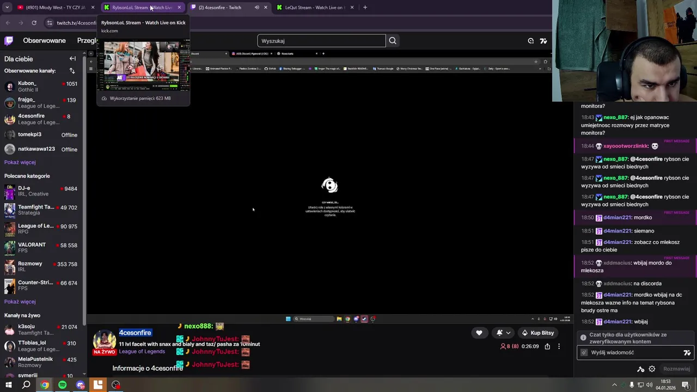Open the notifications icon in Twitch header
Image resolution: width=697 pixels, height=392 pixels.
(531, 41)
